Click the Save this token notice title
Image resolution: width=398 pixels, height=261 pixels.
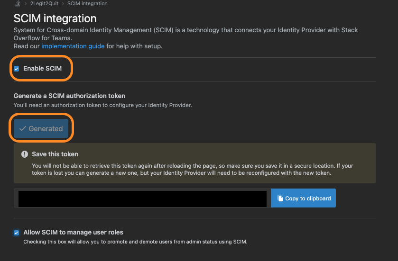(55, 154)
